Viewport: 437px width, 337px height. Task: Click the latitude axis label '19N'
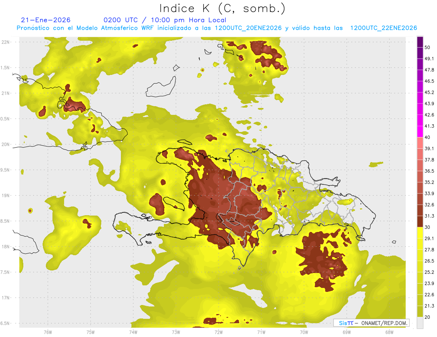6,195
